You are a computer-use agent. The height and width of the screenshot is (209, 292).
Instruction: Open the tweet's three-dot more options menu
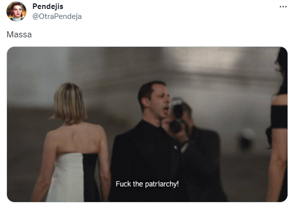click(283, 6)
